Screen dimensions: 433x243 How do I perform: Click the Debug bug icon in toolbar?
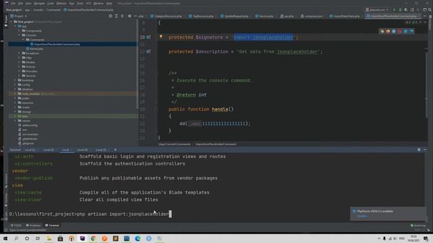pyautogui.click(x=400, y=9)
